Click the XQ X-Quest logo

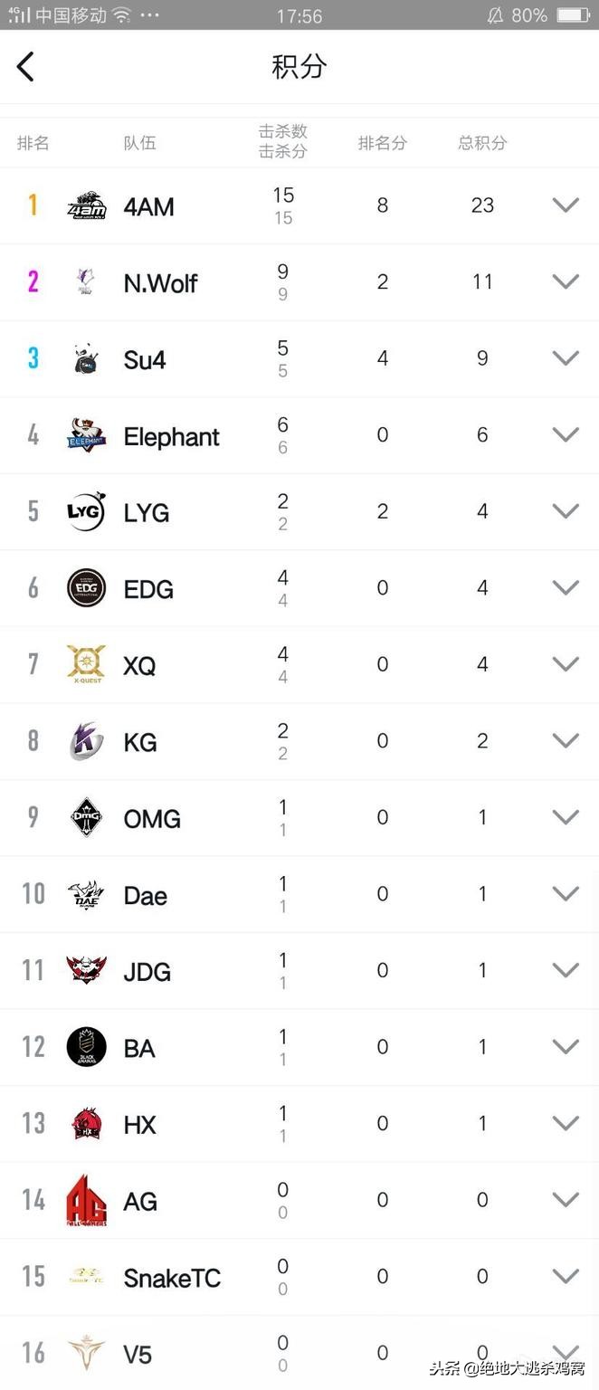[x=87, y=664]
